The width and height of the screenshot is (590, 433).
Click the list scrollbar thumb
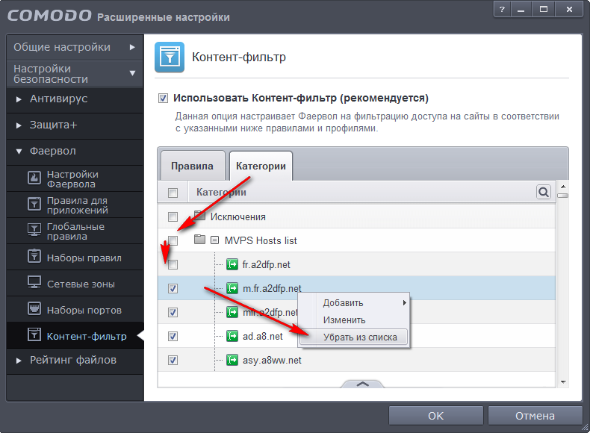click(x=563, y=196)
